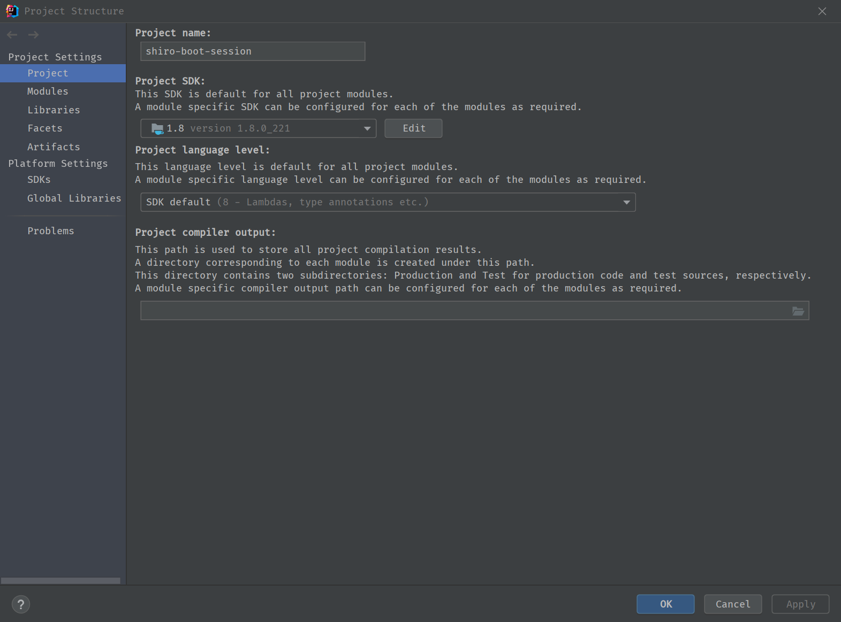Browse for compiler output folder

coord(798,311)
